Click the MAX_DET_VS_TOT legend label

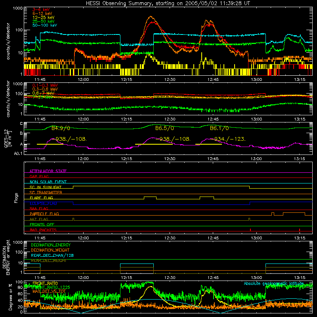pyautogui.click(x=49, y=291)
